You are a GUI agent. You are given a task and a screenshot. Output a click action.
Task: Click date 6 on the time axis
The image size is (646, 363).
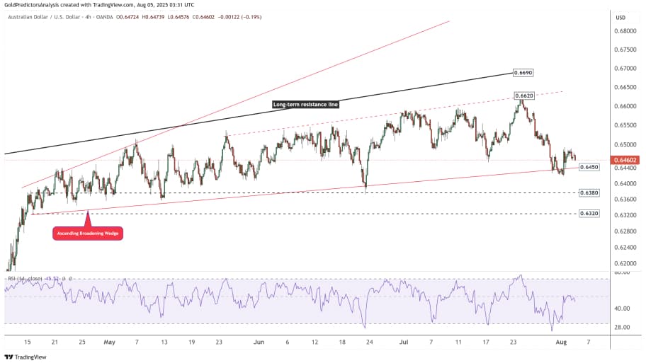pos(287,342)
